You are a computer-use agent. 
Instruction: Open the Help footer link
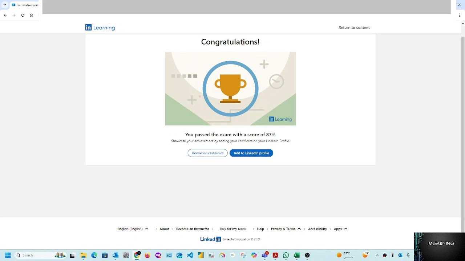[x=260, y=229]
